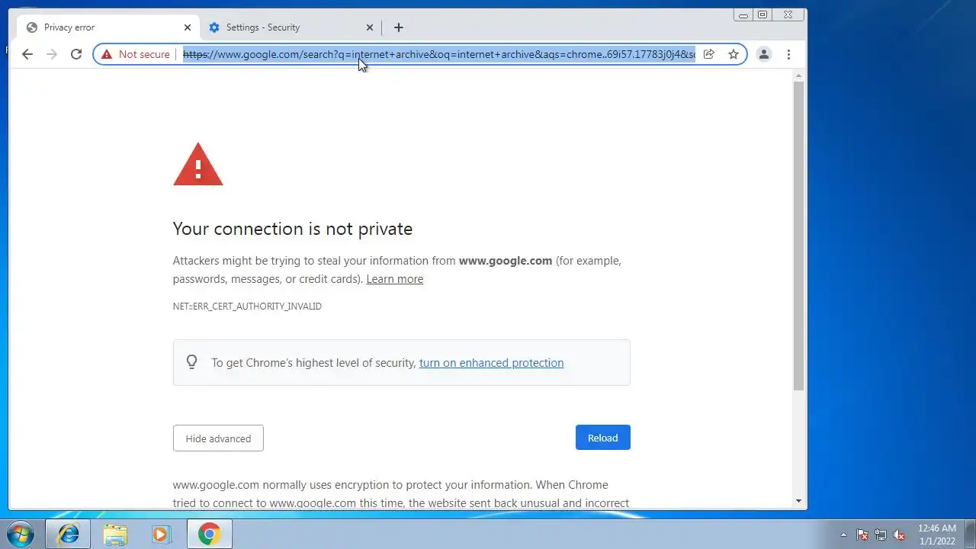Open the Chrome profile avatar icon
This screenshot has width=976, height=549.
pyautogui.click(x=763, y=54)
